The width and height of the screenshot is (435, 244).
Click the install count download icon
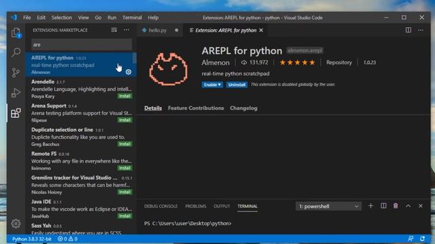click(243, 62)
